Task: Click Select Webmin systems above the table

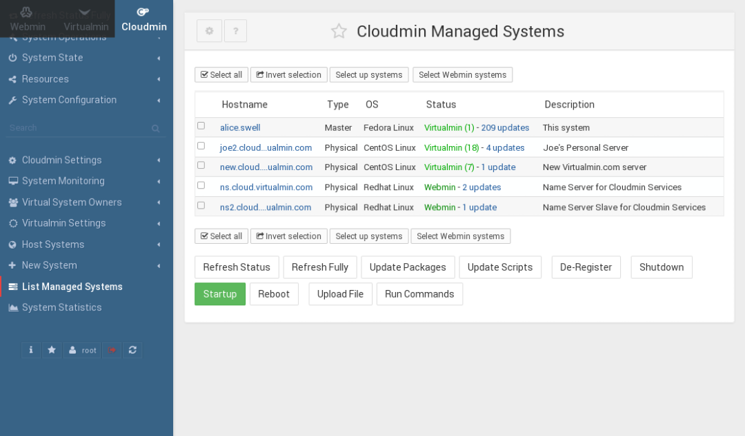Action: (463, 75)
